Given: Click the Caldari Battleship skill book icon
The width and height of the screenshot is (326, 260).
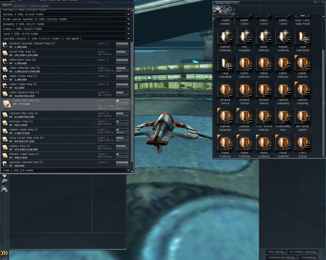Looking at the screenshot, I should 5,70.
